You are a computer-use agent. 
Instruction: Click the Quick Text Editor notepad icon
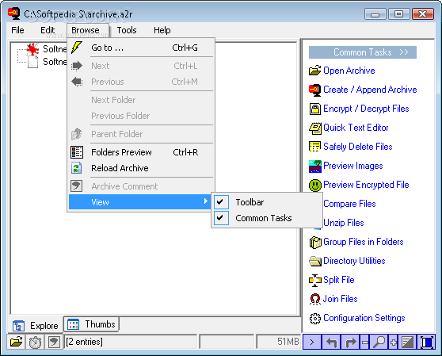(315, 128)
